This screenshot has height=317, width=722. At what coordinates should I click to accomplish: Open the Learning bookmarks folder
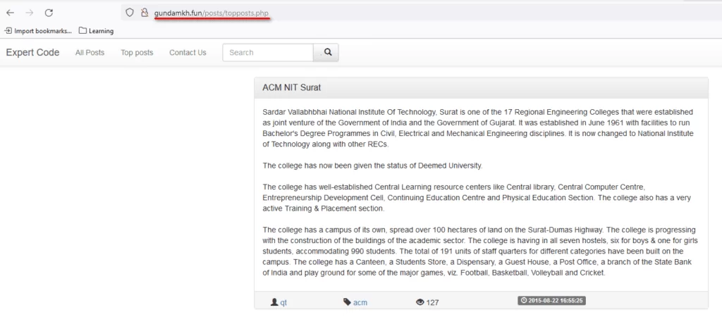[x=97, y=31]
